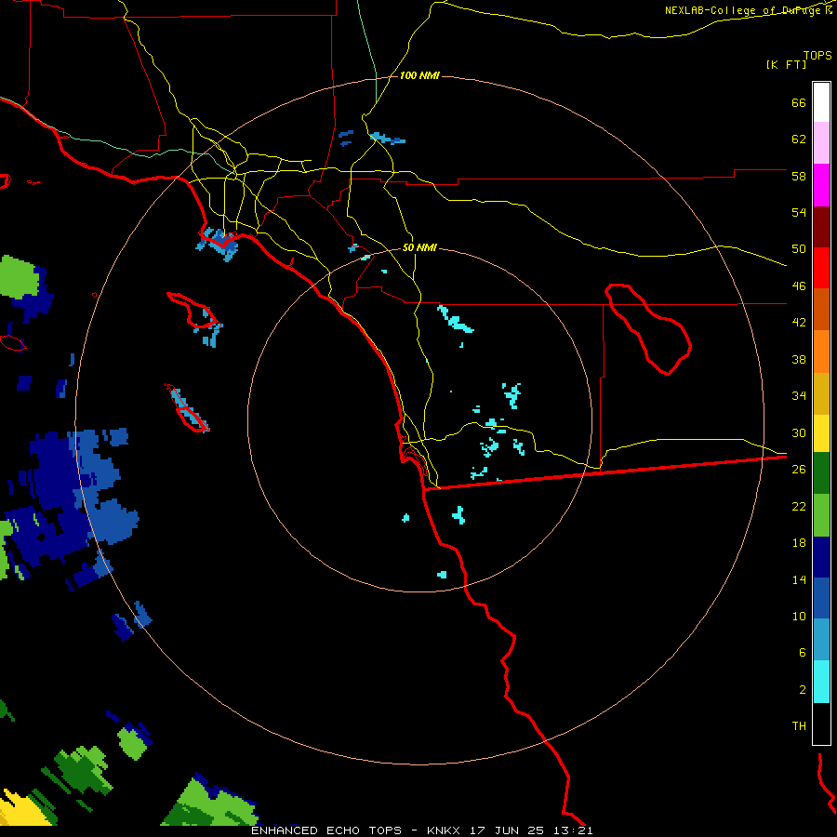Pick the dark red maroon scale swatch
837x837 pixels.
pos(821,228)
